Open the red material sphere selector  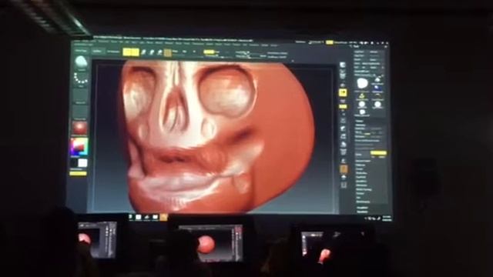[x=79, y=128]
